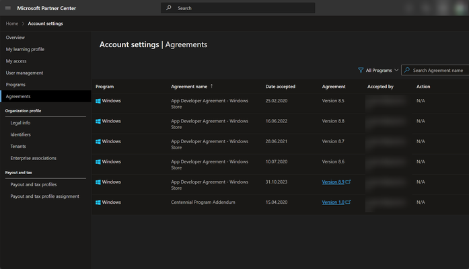Viewport: 469px width, 269px height.
Task: Click the breadcrumb chevron after Home
Action: (x=23, y=24)
